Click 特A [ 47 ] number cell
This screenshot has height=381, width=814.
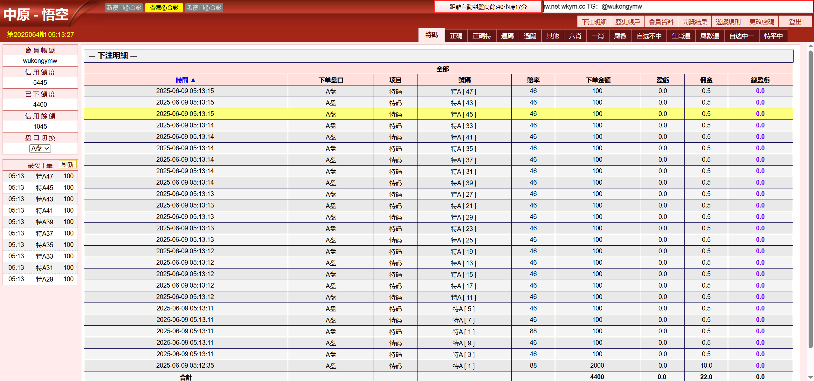coord(464,91)
